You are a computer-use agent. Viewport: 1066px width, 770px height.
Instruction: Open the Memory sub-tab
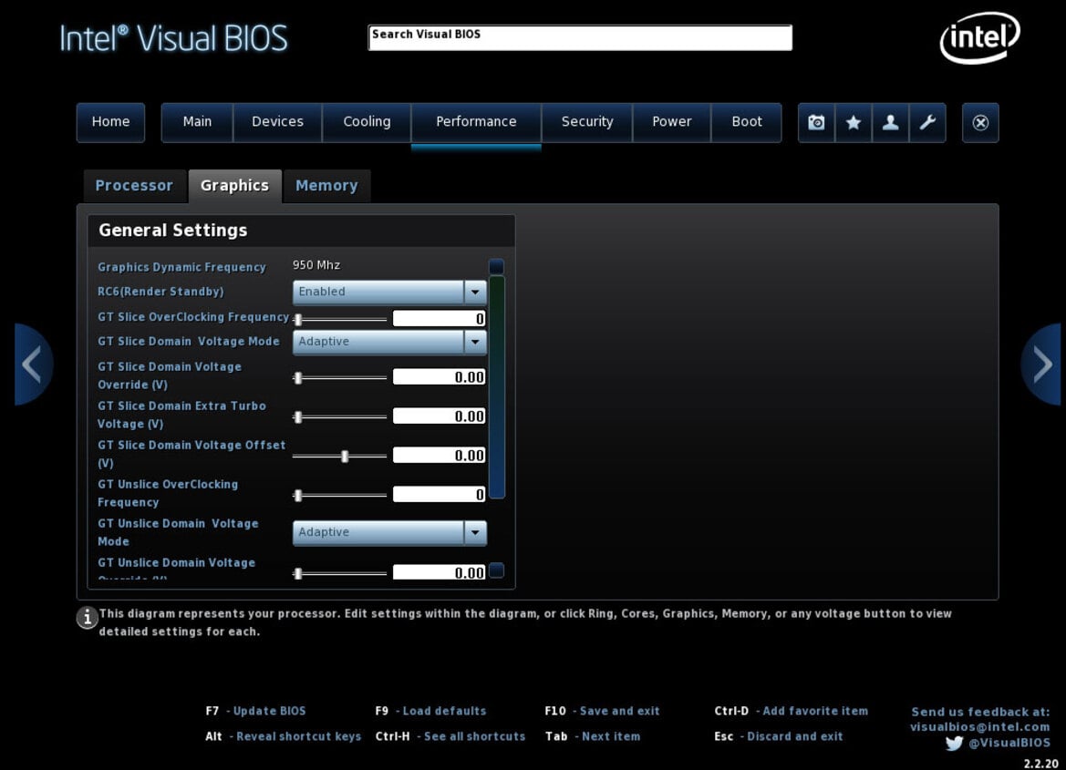click(x=326, y=186)
